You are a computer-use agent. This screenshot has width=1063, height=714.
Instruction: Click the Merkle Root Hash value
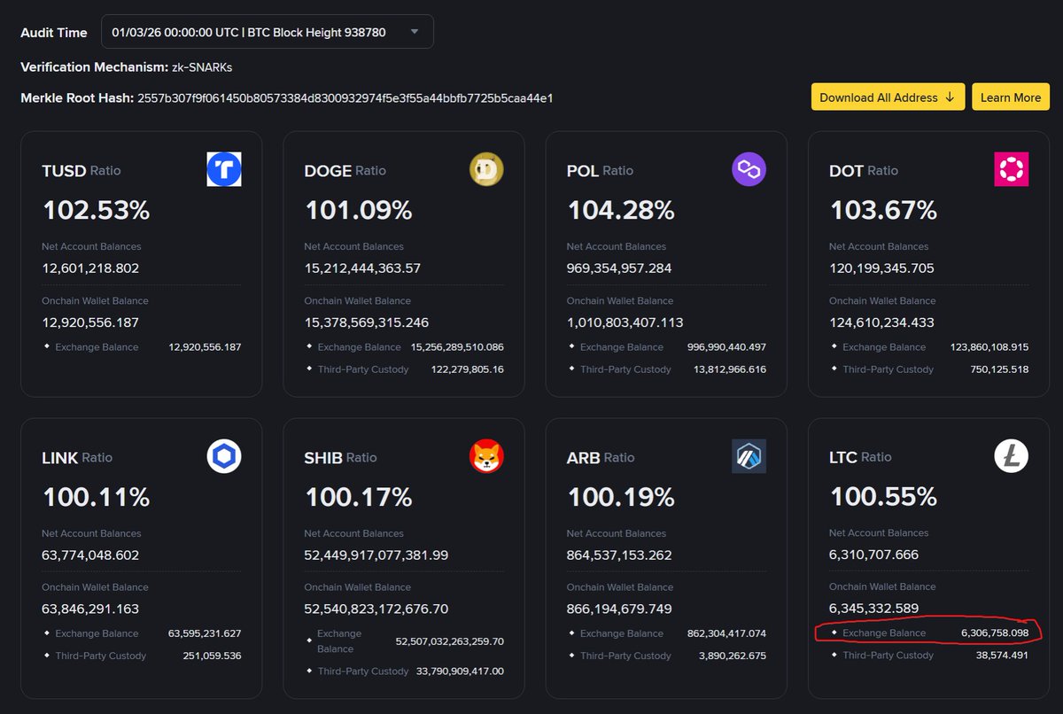coord(345,97)
